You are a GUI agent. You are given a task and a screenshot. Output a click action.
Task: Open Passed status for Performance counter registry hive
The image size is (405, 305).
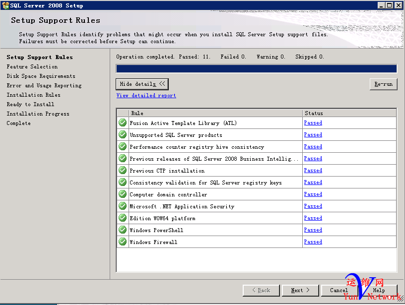(x=313, y=147)
